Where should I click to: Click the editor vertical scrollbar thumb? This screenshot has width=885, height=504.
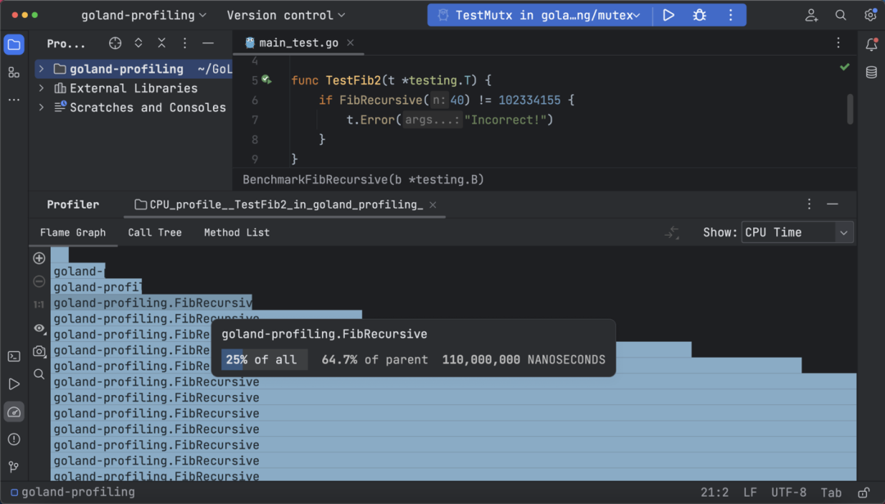850,109
